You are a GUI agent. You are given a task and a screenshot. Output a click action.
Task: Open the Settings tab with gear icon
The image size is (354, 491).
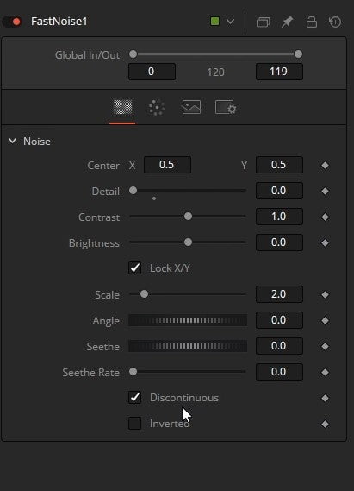(x=226, y=107)
